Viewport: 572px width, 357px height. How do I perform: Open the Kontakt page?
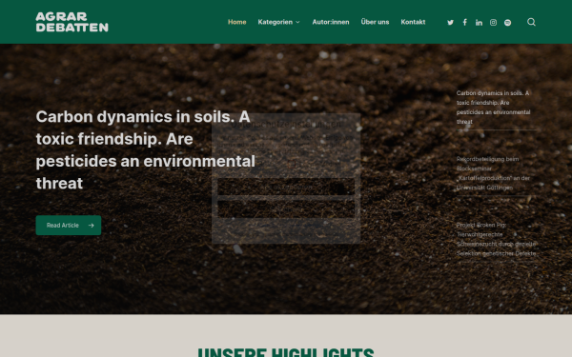click(x=413, y=22)
